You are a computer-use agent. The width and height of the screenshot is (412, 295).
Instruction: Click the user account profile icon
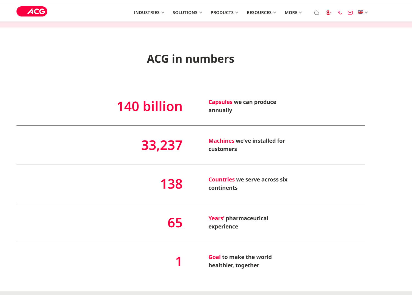click(x=328, y=13)
